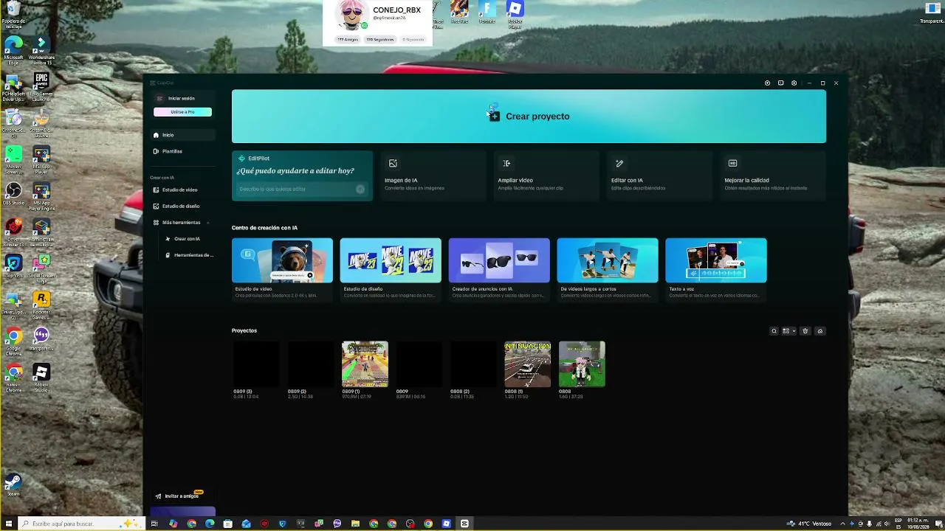Click the Papelera de reciclaje desktop icon

pyautogui.click(x=13, y=13)
